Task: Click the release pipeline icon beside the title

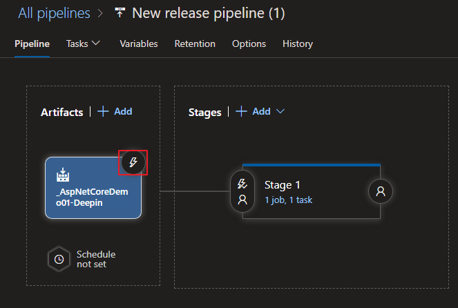Action: [x=120, y=13]
